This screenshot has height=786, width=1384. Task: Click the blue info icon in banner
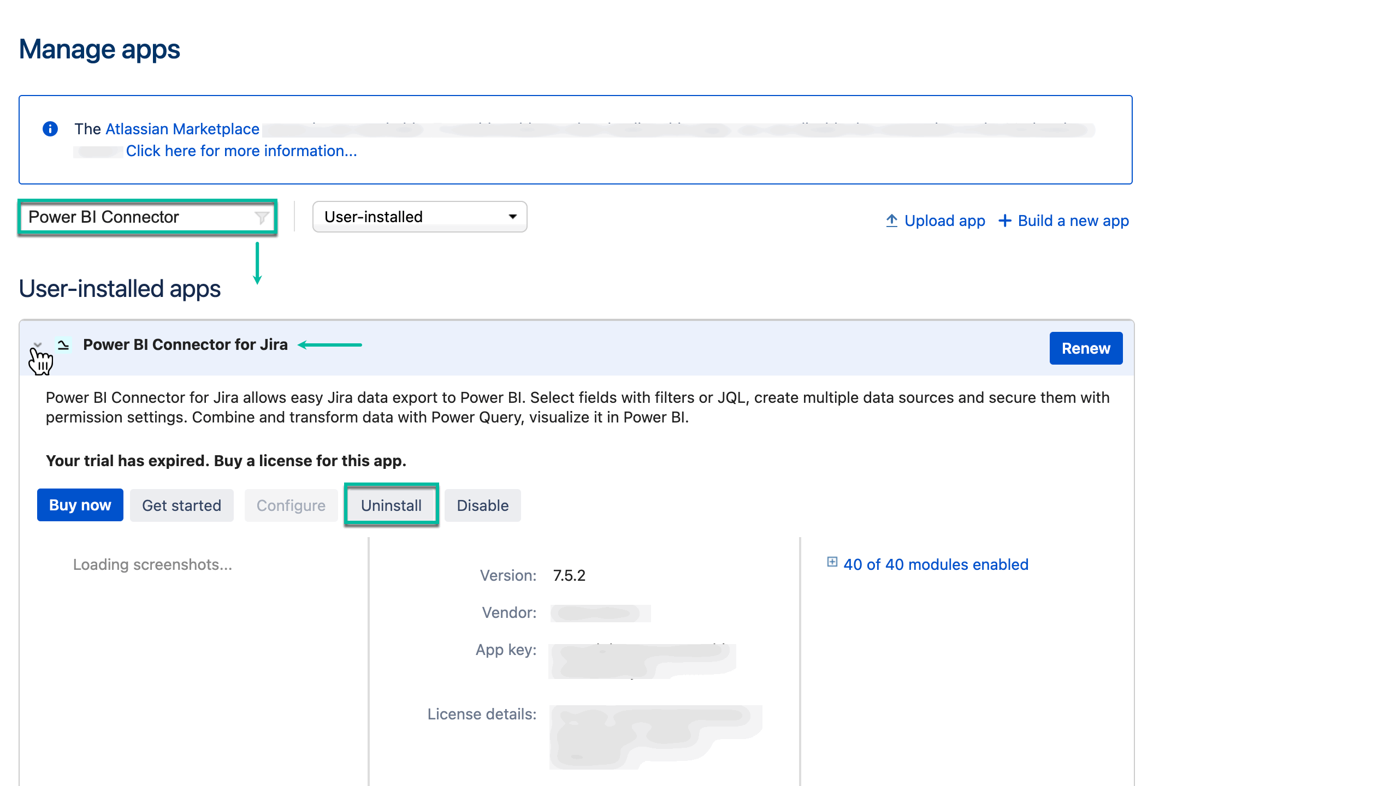pos(50,129)
